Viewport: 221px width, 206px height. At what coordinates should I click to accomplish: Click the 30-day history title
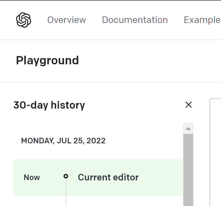tap(49, 105)
